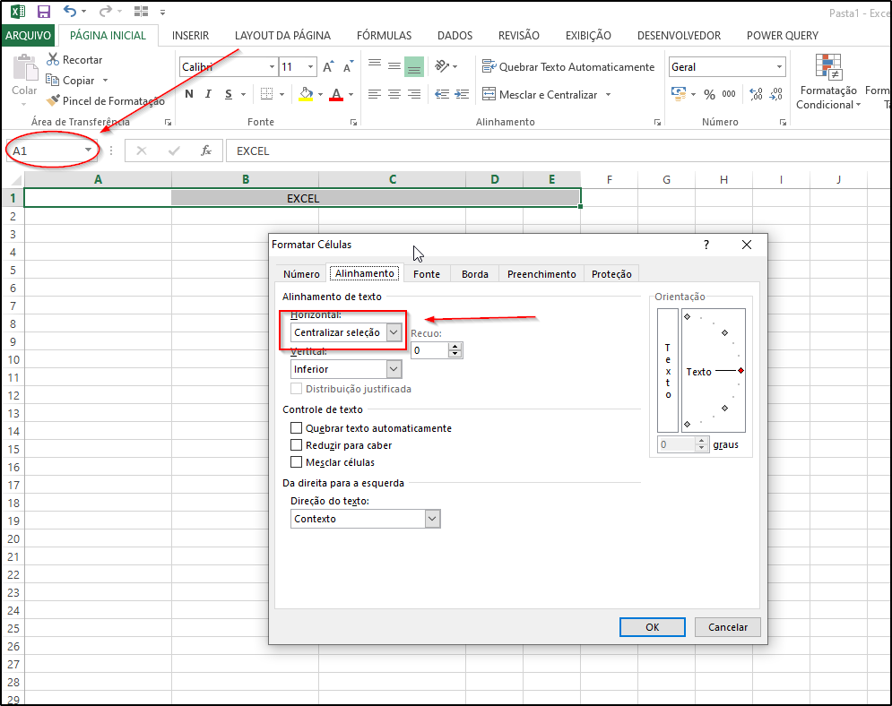
Task: Tick the Mesclar células checkbox
Action: (297, 462)
